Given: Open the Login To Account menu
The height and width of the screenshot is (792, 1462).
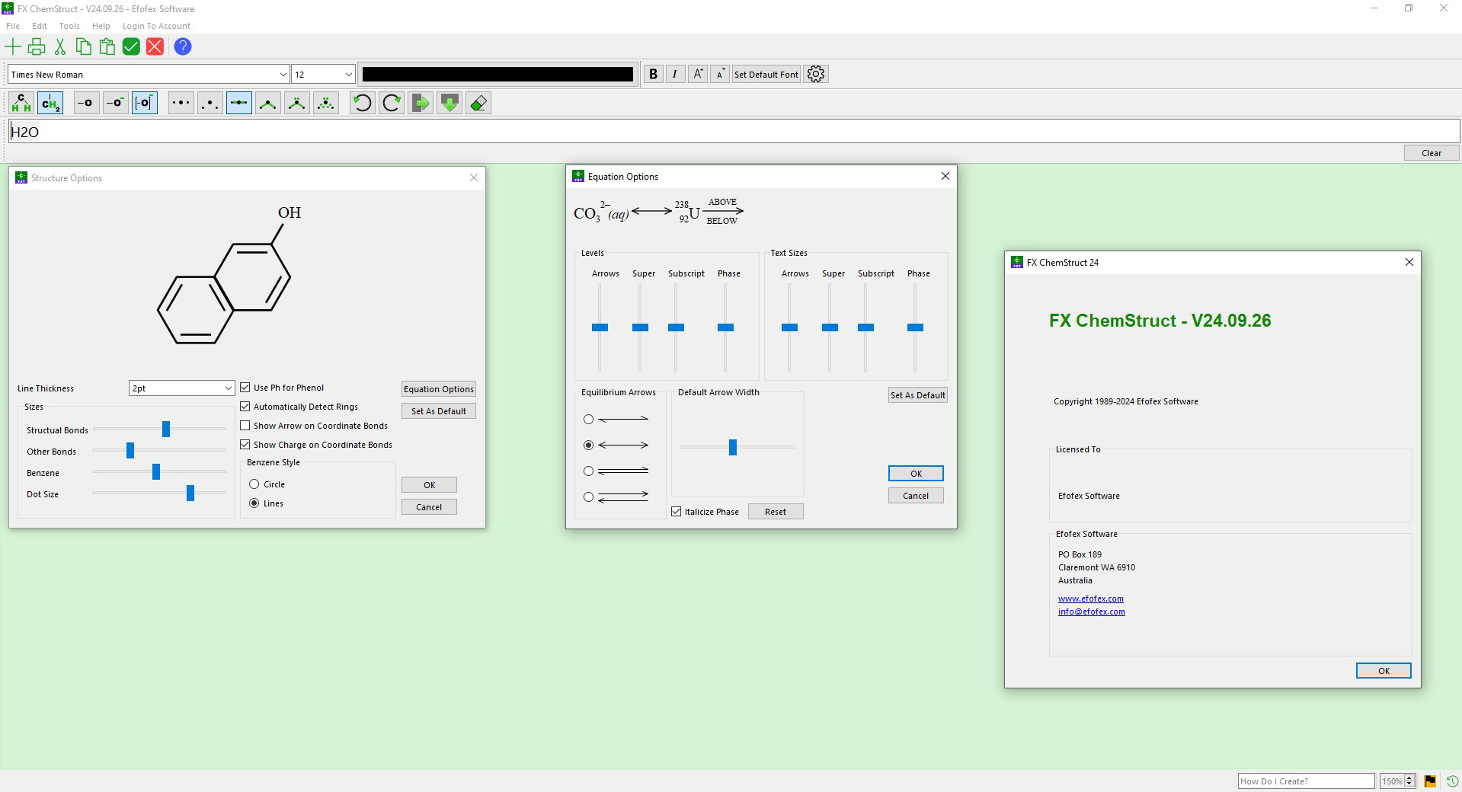Looking at the screenshot, I should pos(155,25).
